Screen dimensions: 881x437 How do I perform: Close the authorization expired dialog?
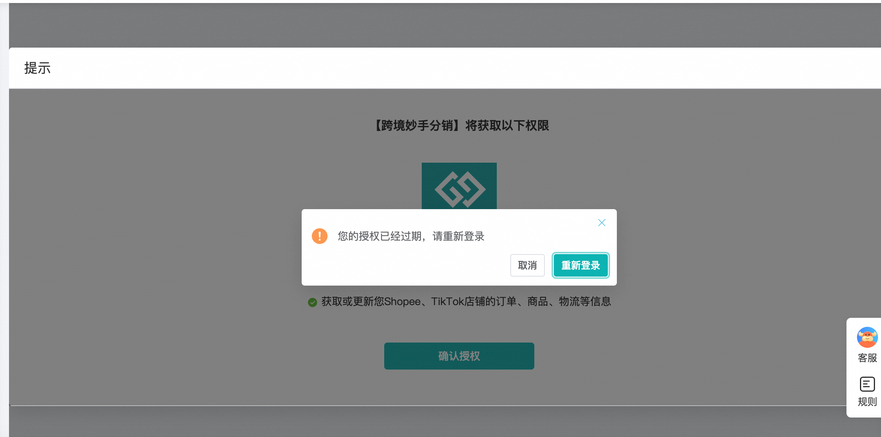[x=602, y=223]
